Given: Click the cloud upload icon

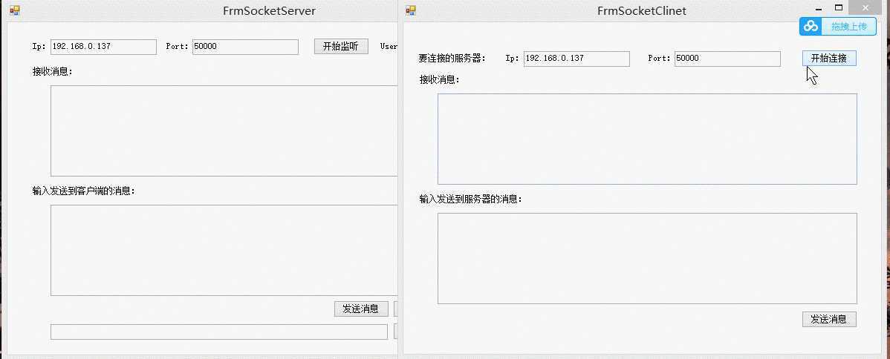Looking at the screenshot, I should (812, 26).
